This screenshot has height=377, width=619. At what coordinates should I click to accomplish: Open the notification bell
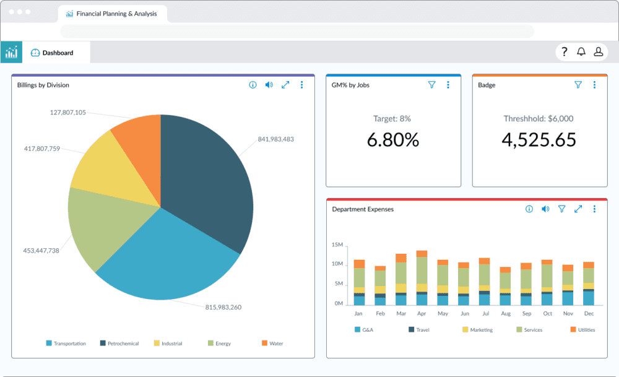(x=582, y=52)
